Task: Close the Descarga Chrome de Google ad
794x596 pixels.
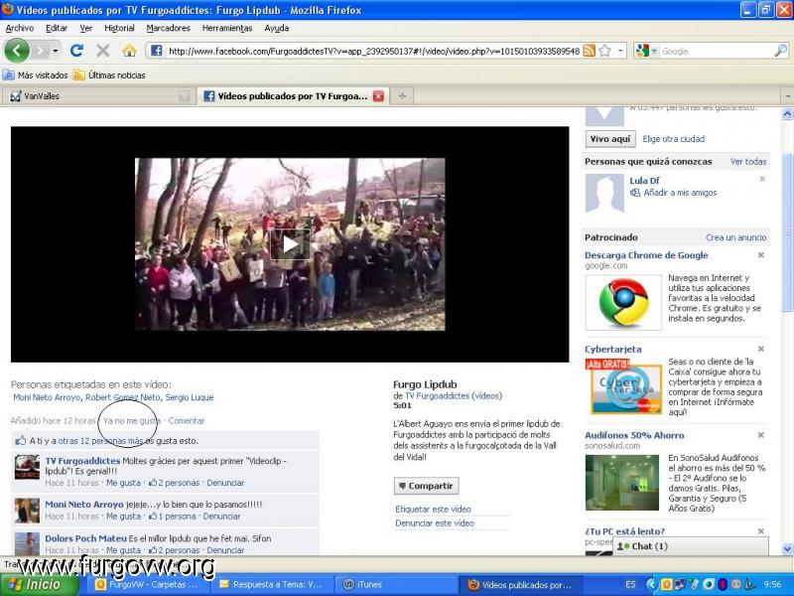Action: coord(760,255)
